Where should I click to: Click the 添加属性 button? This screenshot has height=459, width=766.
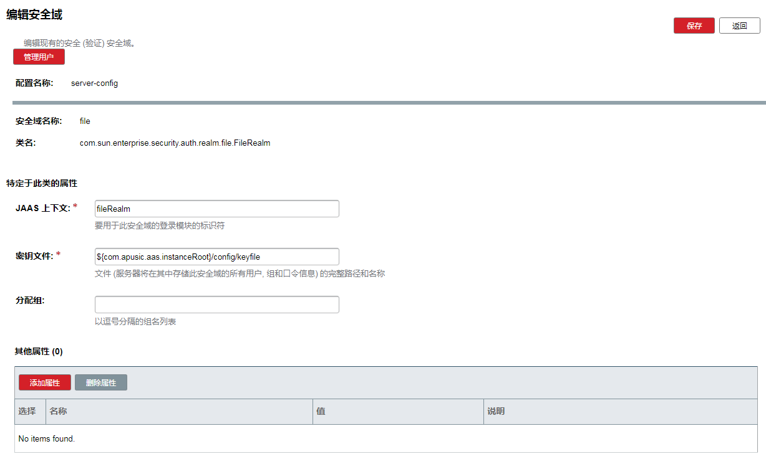45,382
